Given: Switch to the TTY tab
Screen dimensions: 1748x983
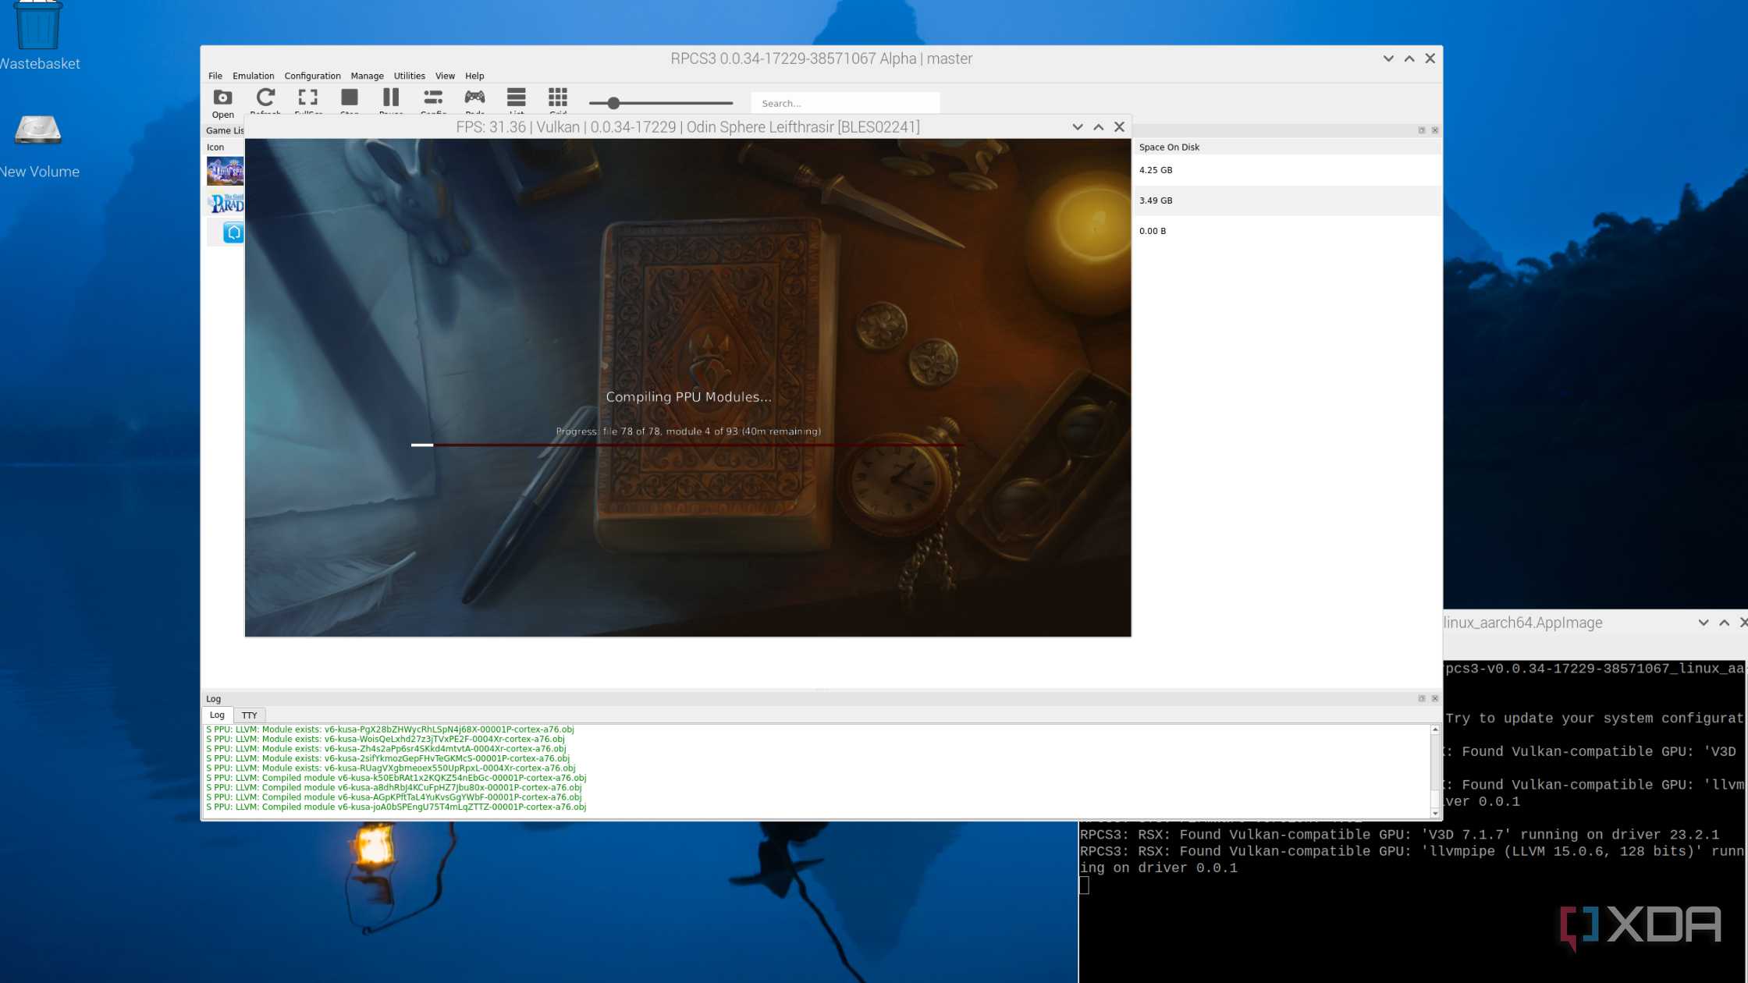Looking at the screenshot, I should [x=249, y=715].
